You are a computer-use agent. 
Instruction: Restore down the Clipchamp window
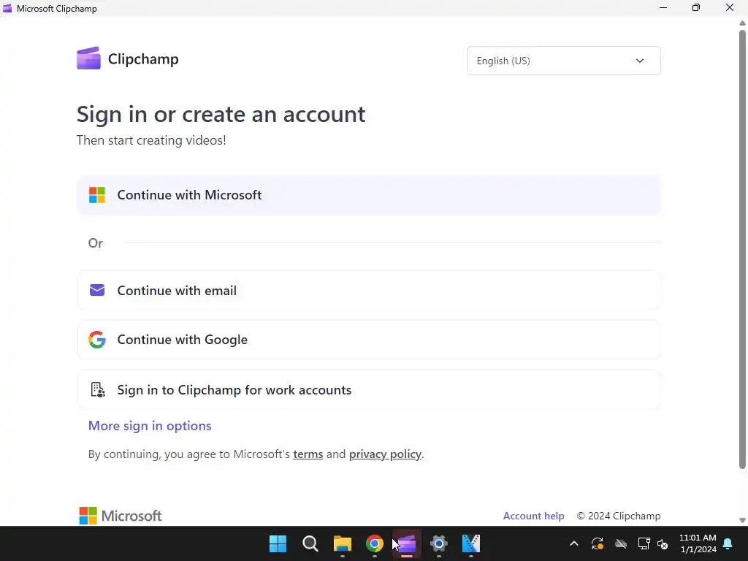coord(696,7)
